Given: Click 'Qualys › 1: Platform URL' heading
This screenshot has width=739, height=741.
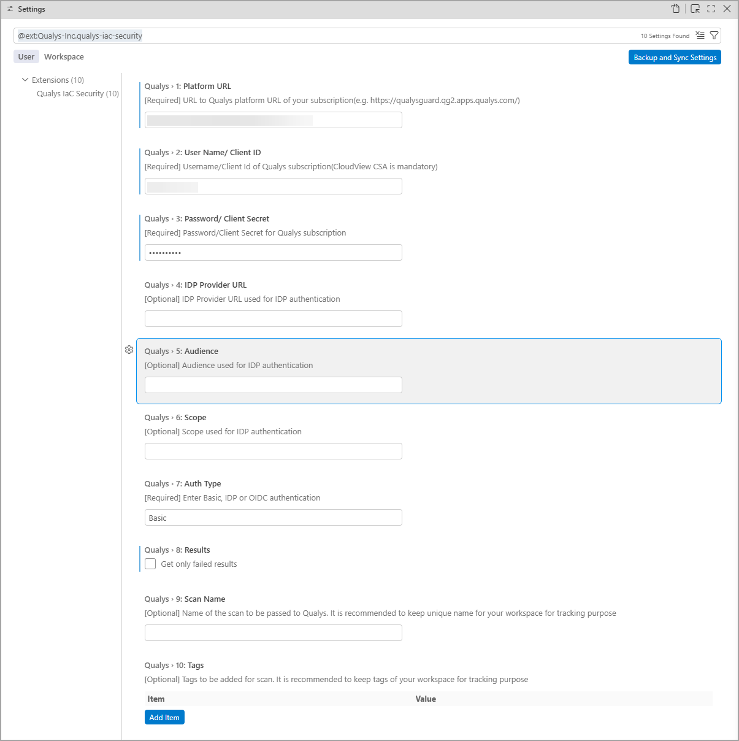Looking at the screenshot, I should [x=188, y=86].
